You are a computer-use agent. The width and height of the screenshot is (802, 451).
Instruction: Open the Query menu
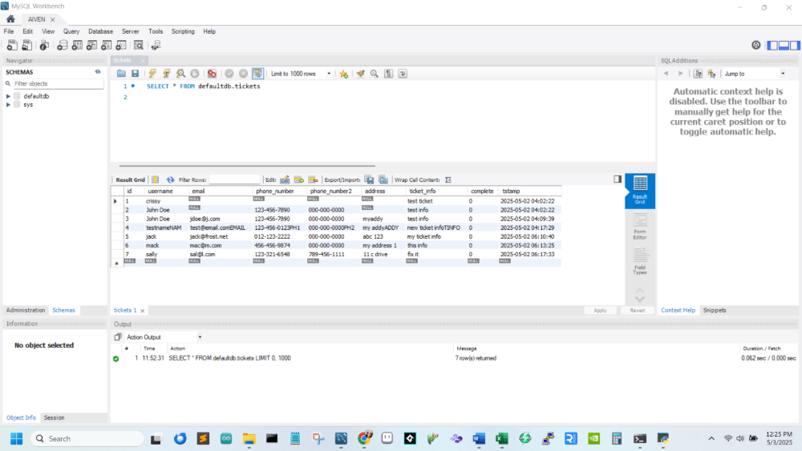coord(71,31)
